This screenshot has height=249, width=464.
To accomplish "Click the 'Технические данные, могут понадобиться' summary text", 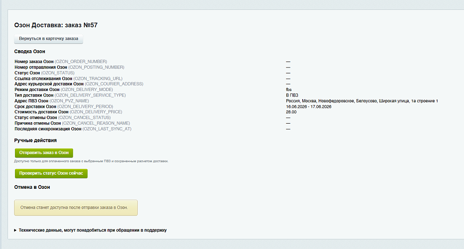I will point(92,230).
